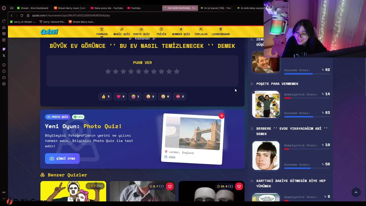
Task: Click the first ranked smiling man image
Action: pyautogui.click(x=266, y=62)
